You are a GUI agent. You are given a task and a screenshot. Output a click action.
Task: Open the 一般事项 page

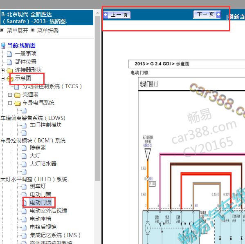pyautogui.click(x=26, y=53)
